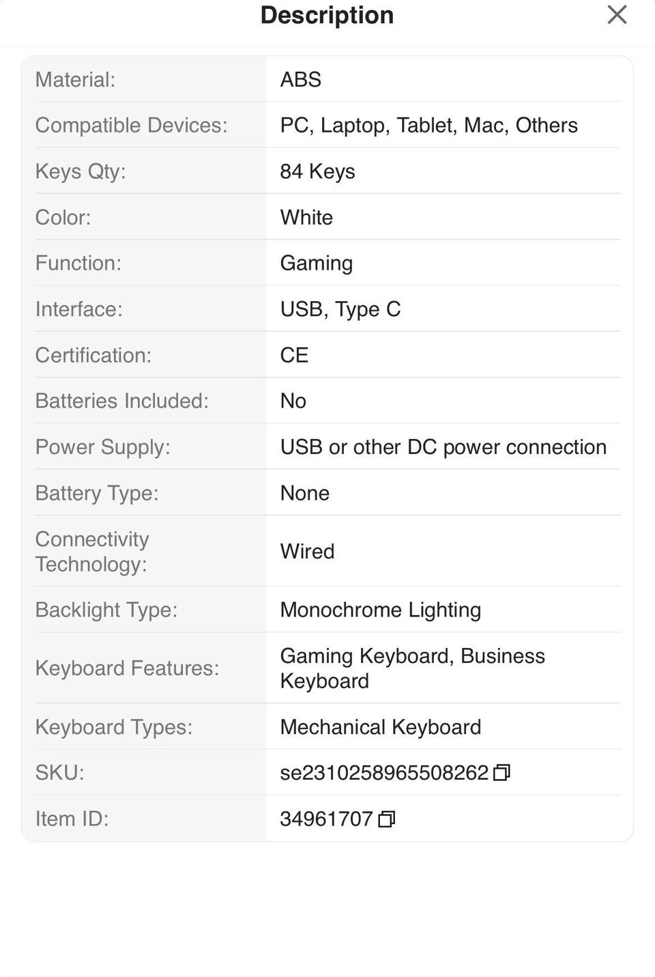655x977 pixels.
Task: Select the Monochrome Lighting backlight value
Action: [x=380, y=610]
